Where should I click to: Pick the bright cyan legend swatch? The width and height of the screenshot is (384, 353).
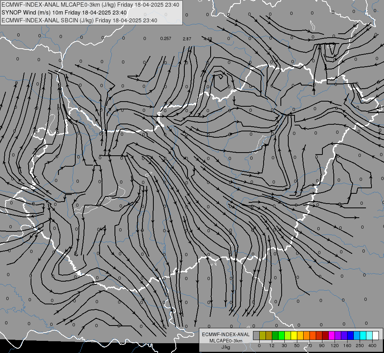pos(363,335)
